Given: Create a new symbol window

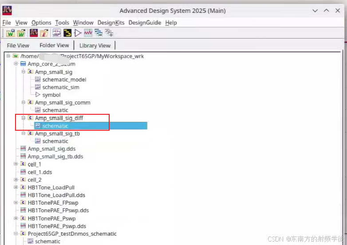Looking at the screenshot, I should point(78,33).
